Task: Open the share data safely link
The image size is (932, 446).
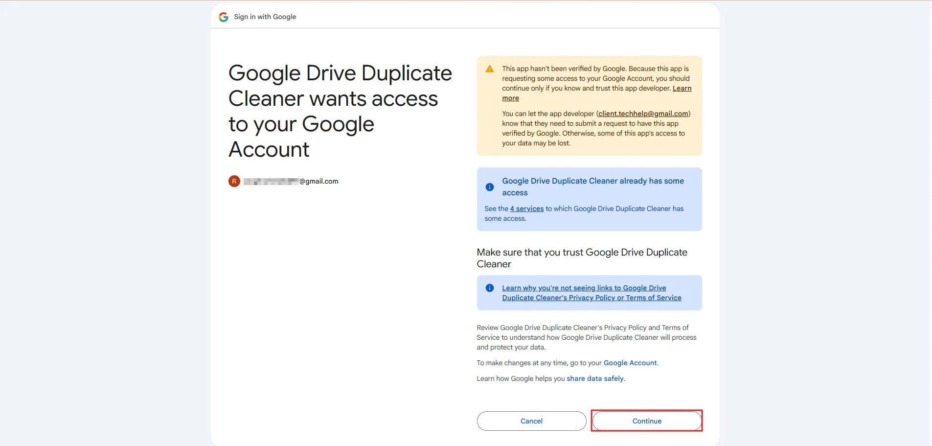Action: pos(595,378)
